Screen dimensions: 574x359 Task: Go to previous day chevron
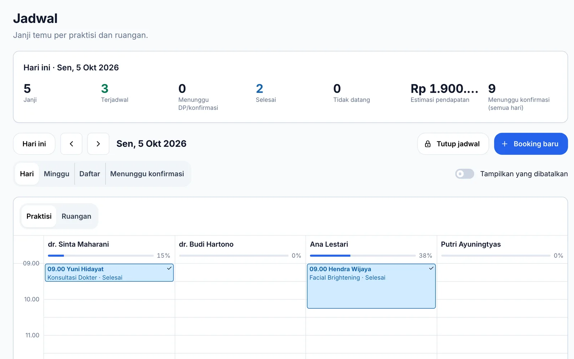tap(71, 144)
